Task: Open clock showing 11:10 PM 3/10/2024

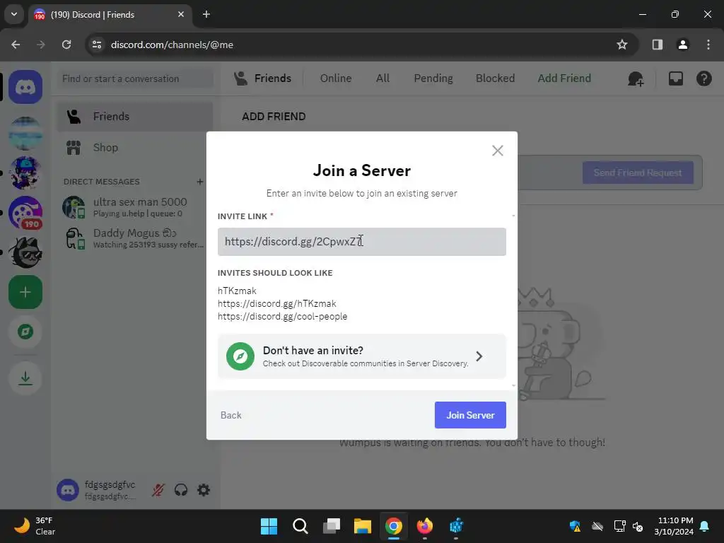Action: [x=674, y=526]
